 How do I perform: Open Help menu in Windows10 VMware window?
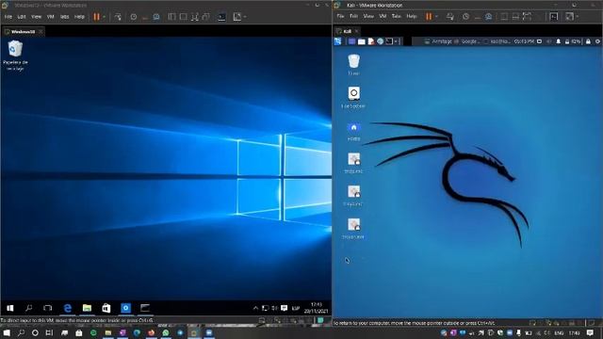[79, 17]
